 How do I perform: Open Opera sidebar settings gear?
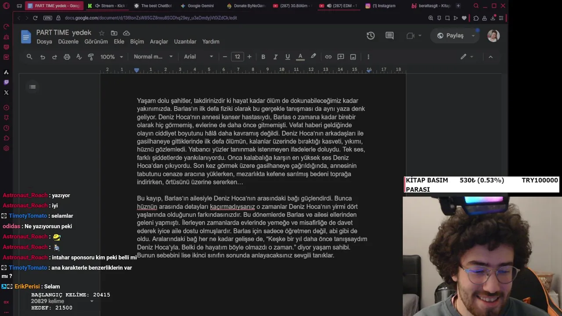tap(6, 148)
